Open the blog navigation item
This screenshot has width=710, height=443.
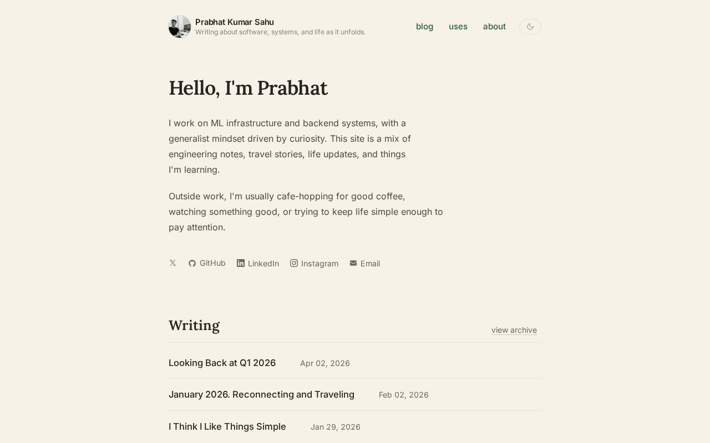424,27
